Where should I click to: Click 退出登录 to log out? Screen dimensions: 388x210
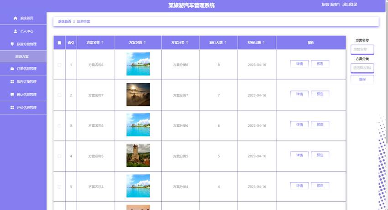[x=350, y=5]
